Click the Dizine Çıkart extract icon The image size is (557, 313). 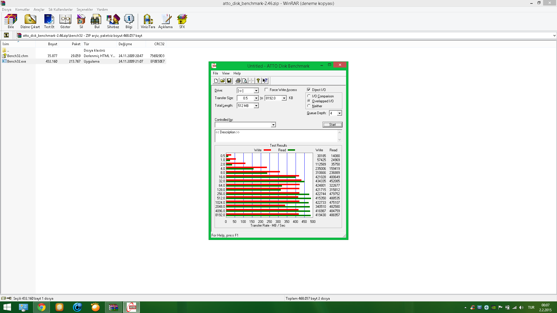click(x=30, y=21)
